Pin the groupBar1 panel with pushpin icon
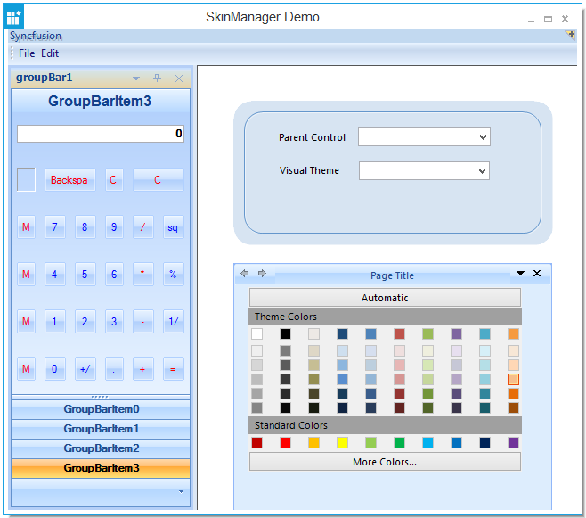The width and height of the screenshot is (586, 518). tap(158, 78)
